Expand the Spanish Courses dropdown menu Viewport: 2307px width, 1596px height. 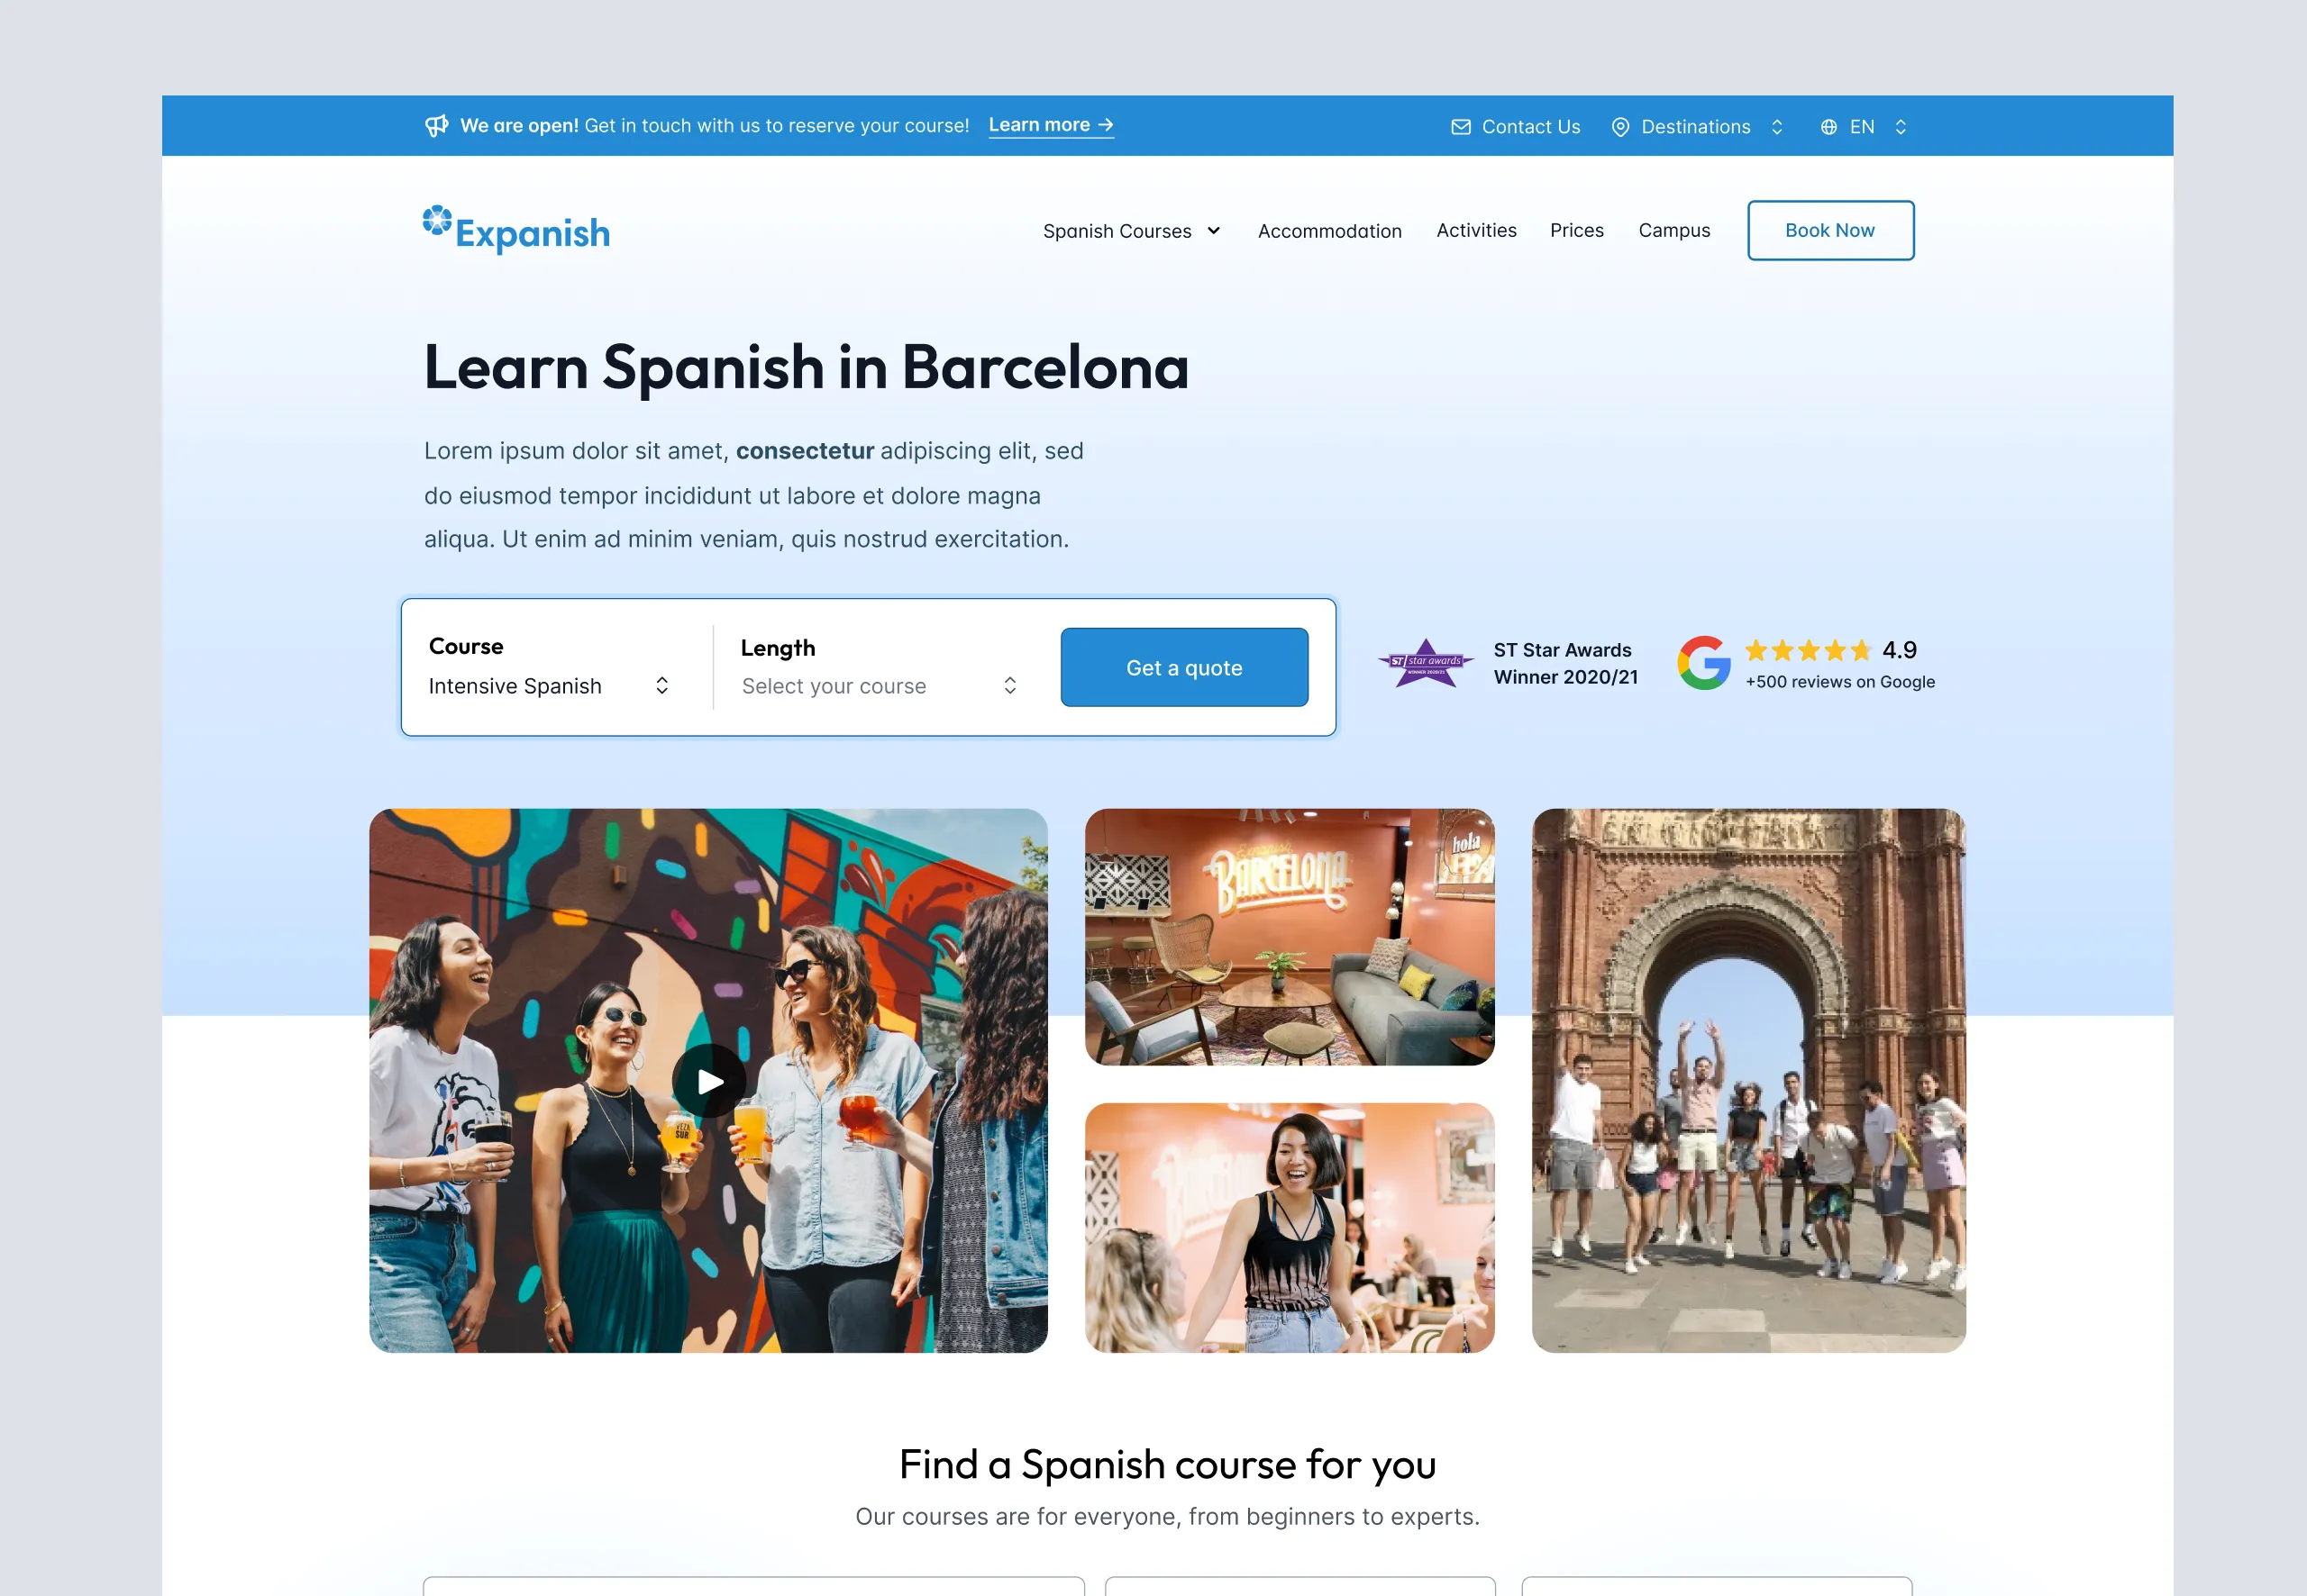click(x=1131, y=230)
